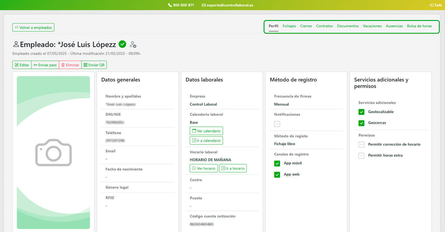445x232 pixels.
Task: Click Volver a empleados button
Action: [33, 27]
